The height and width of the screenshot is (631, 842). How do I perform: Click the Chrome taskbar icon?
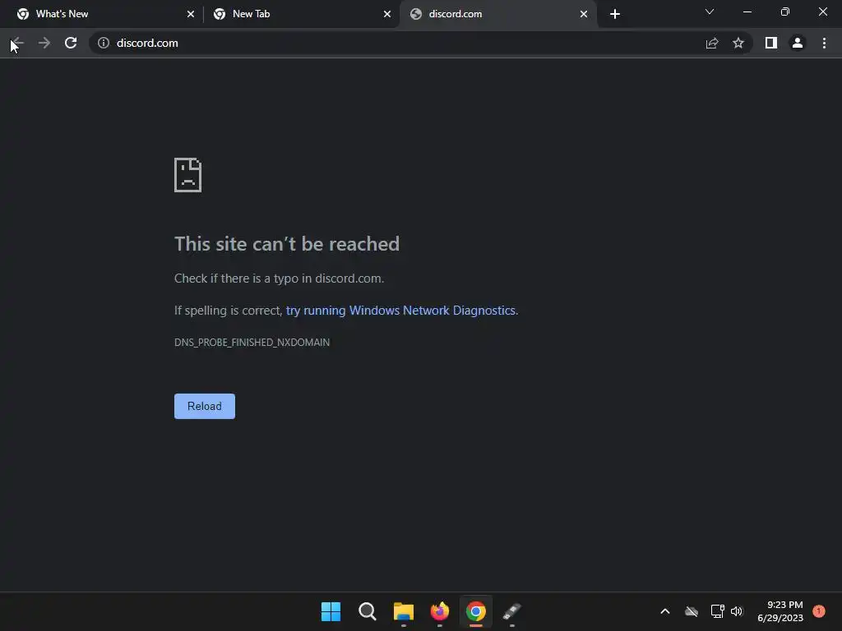click(476, 611)
